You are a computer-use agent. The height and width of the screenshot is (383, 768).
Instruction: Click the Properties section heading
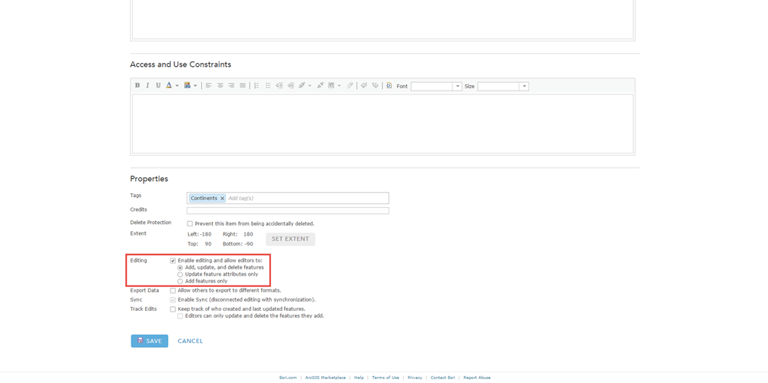tap(149, 179)
